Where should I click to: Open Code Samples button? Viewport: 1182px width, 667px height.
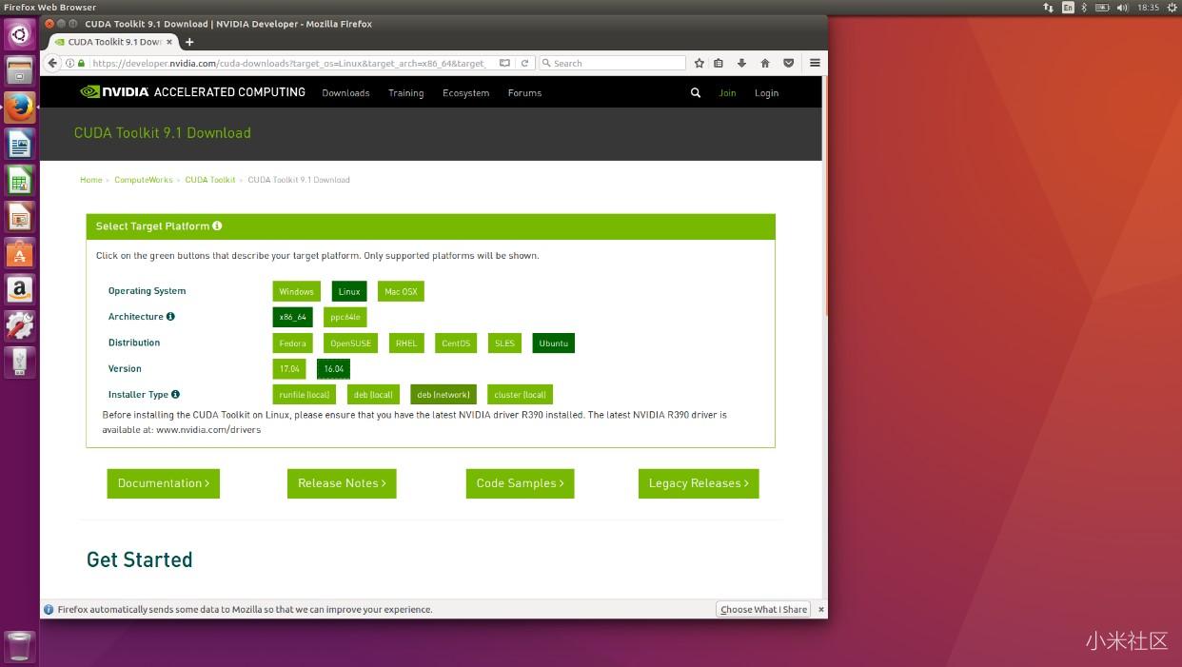520,483
